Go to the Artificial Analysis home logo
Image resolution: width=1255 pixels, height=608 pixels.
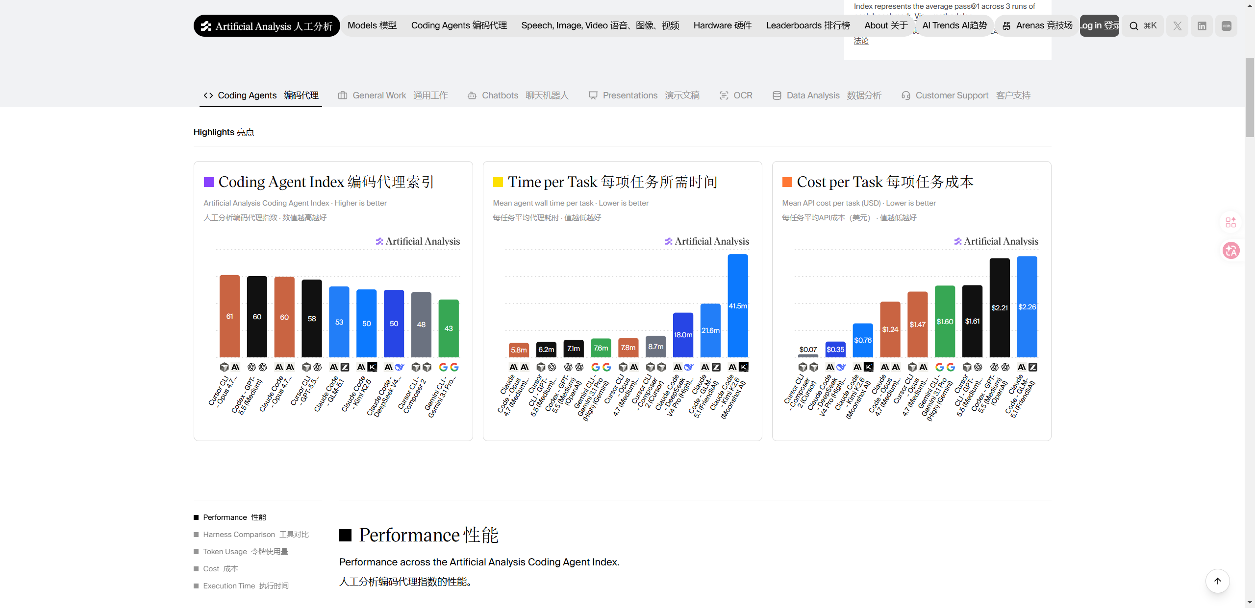coord(267,26)
